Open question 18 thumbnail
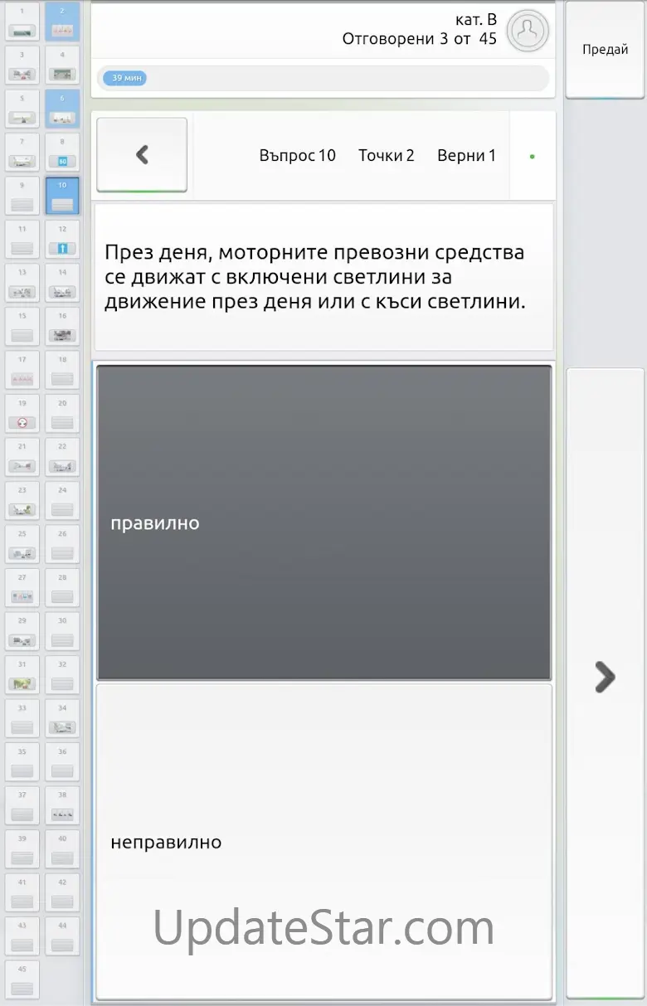Screen dimensions: 647x1006 [62, 370]
